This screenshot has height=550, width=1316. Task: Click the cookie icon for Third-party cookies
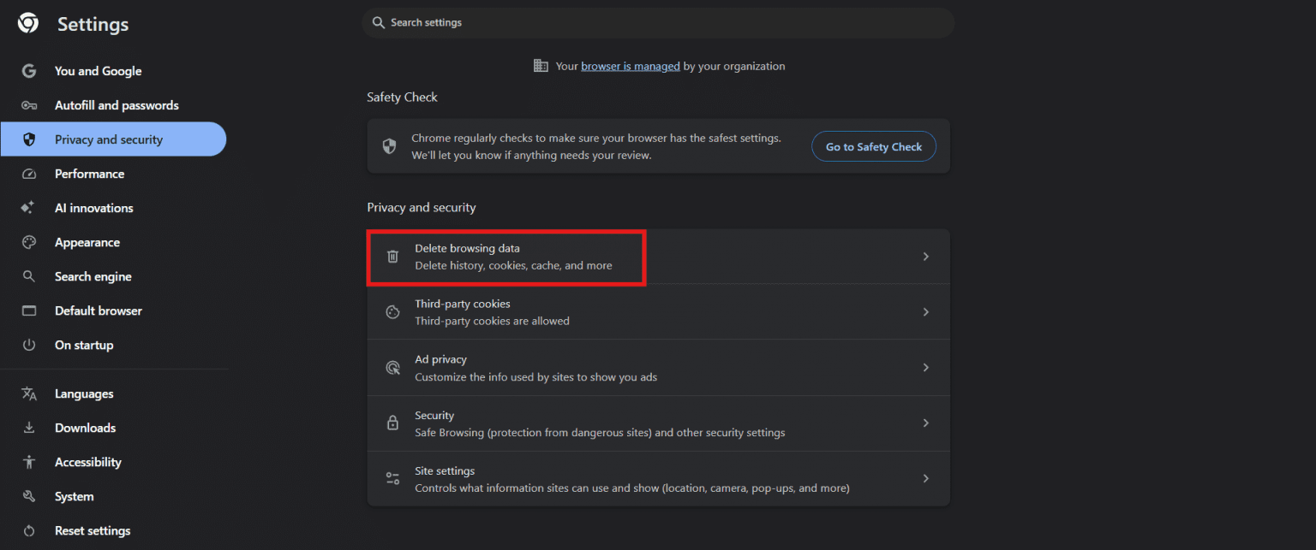tap(392, 312)
